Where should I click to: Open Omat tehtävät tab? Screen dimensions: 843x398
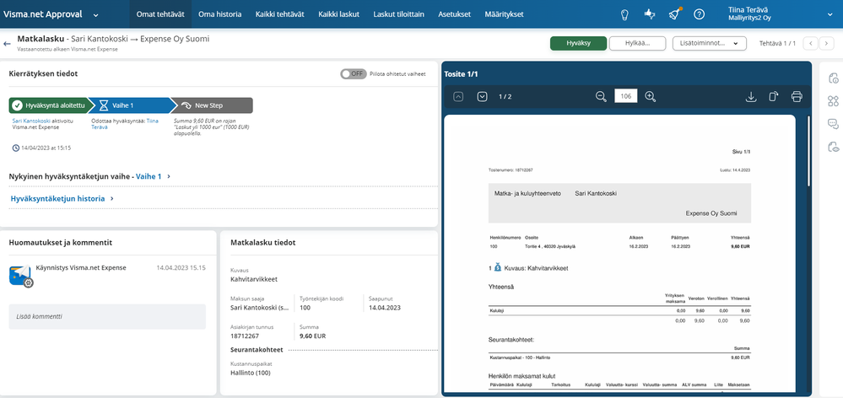pyautogui.click(x=160, y=14)
